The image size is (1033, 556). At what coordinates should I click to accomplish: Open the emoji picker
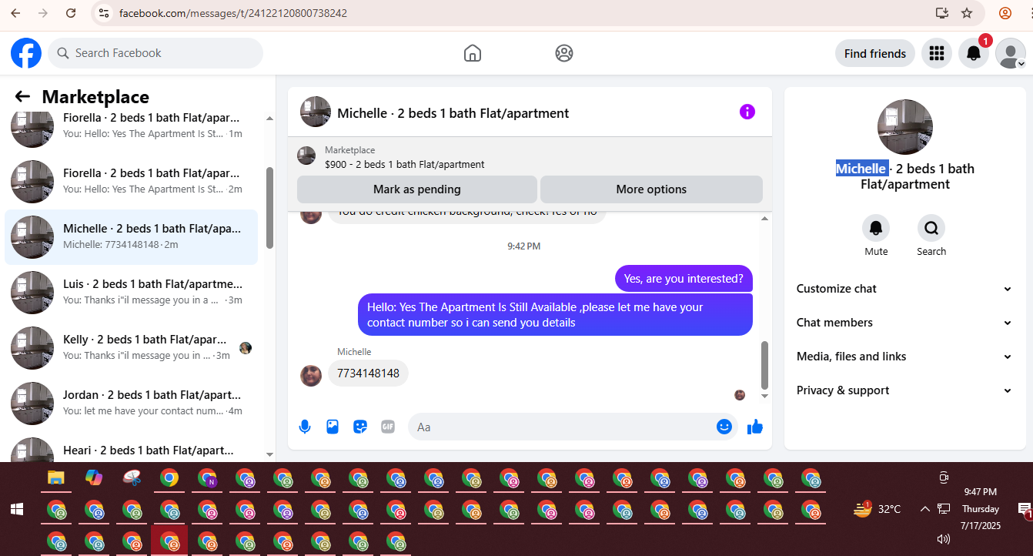[724, 426]
